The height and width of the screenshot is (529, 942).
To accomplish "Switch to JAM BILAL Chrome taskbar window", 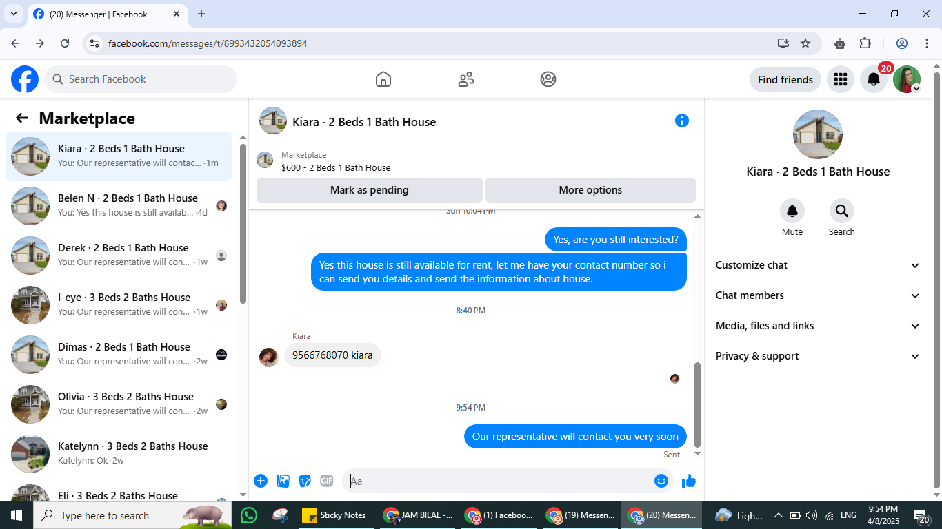I will (x=419, y=515).
